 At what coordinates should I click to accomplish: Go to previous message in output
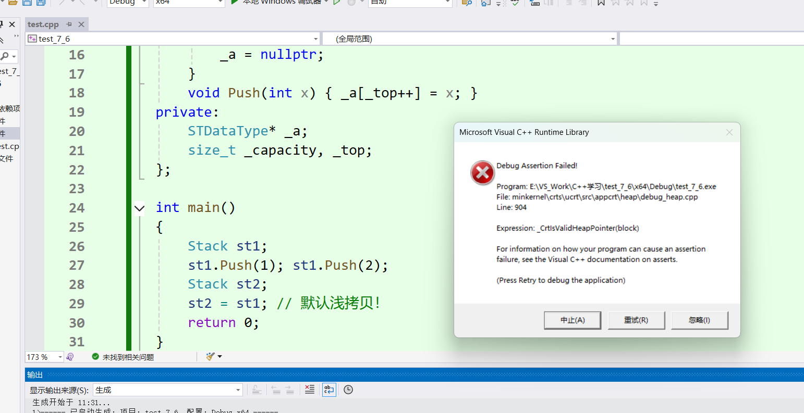276,390
